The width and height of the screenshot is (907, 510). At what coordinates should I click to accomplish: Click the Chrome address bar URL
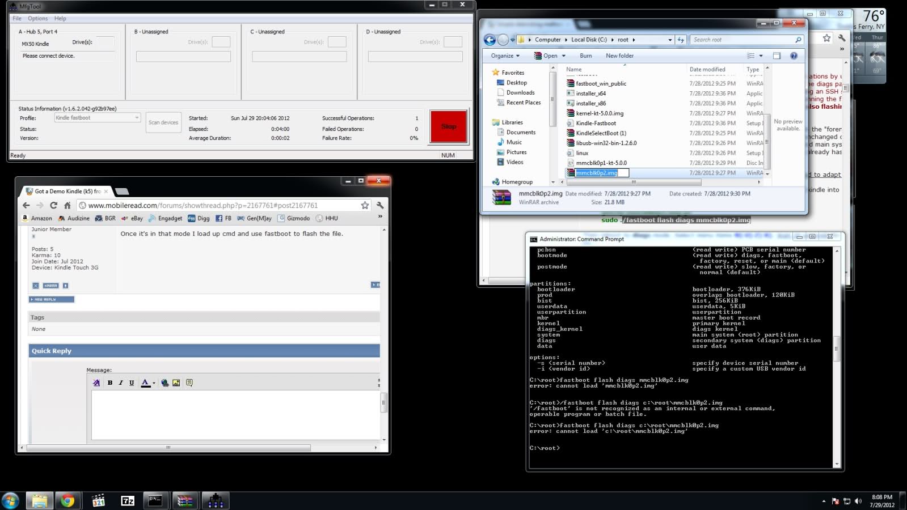[203, 205]
